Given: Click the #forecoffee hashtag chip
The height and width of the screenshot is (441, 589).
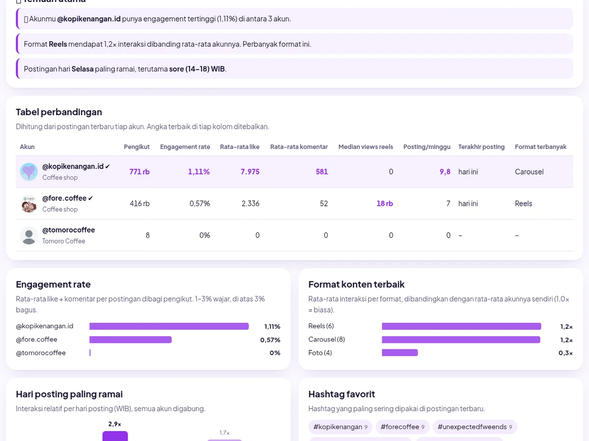Looking at the screenshot, I should [x=402, y=427].
